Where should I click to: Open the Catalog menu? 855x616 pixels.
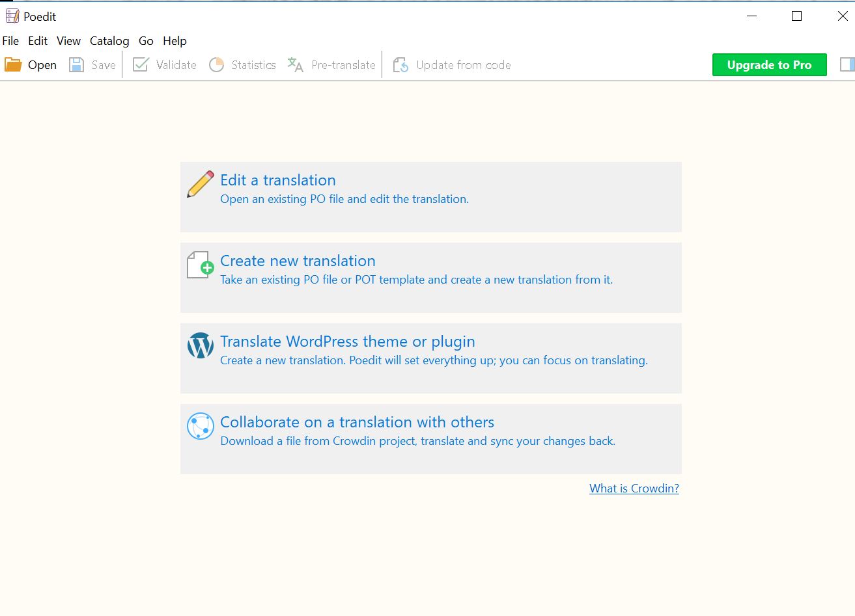coord(109,41)
